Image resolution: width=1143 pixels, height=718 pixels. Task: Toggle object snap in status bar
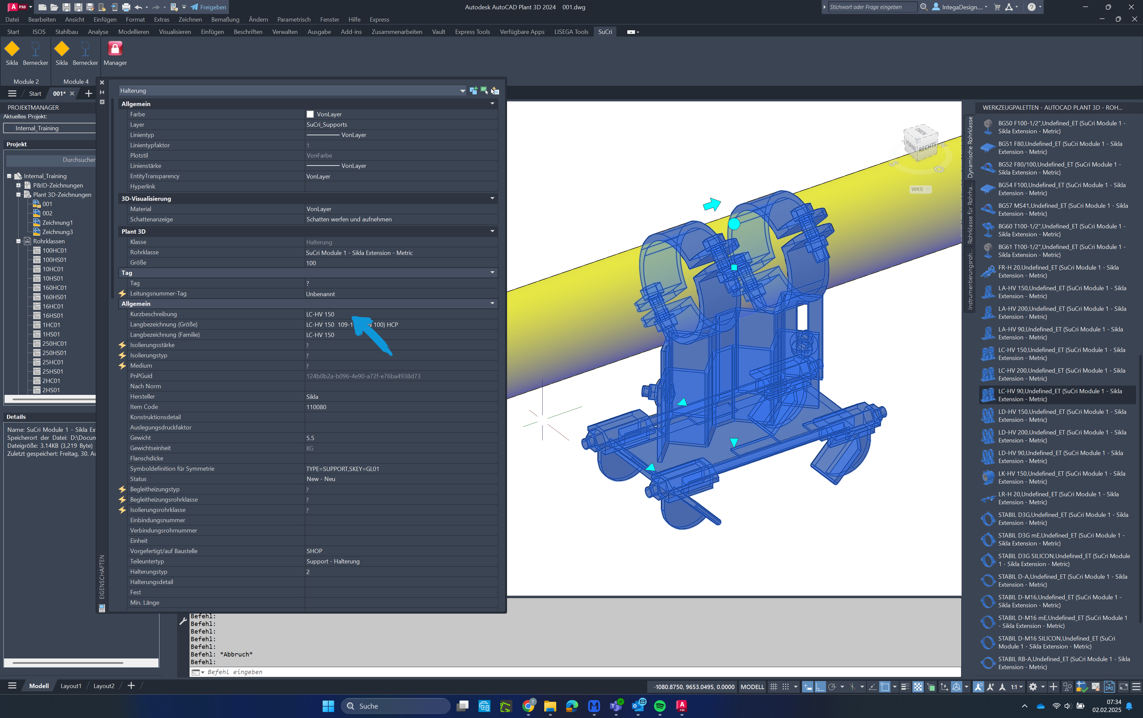(885, 687)
